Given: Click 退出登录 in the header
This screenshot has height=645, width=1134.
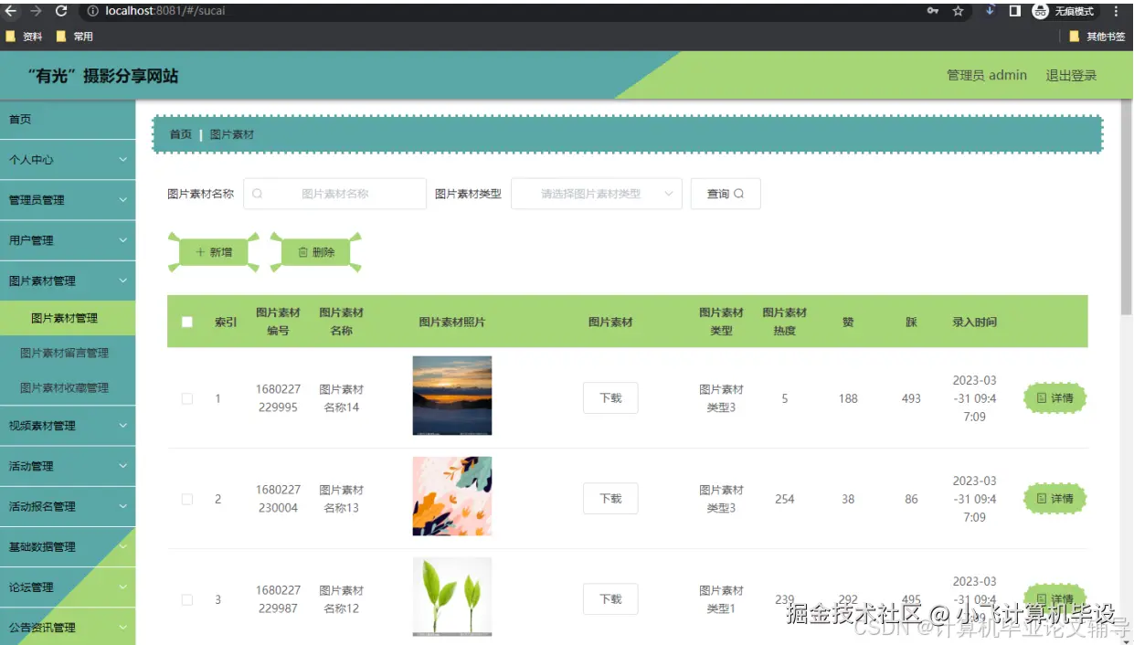Looking at the screenshot, I should tap(1071, 75).
